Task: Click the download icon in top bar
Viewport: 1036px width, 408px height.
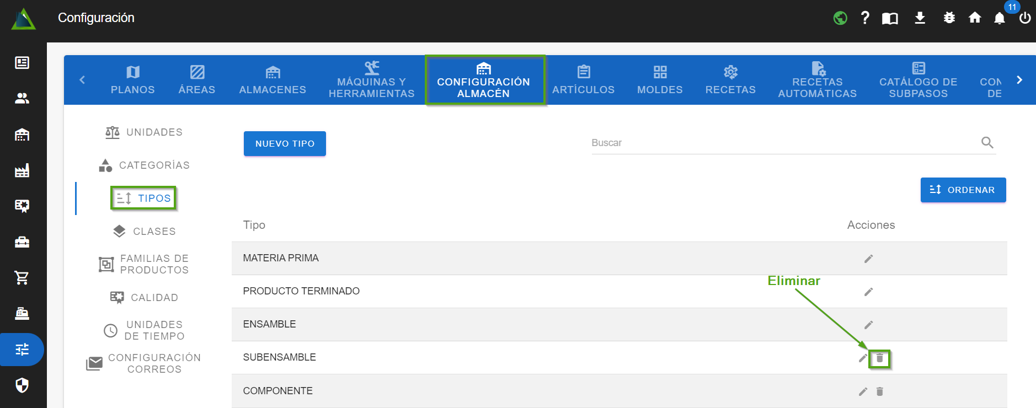Action: (920, 18)
